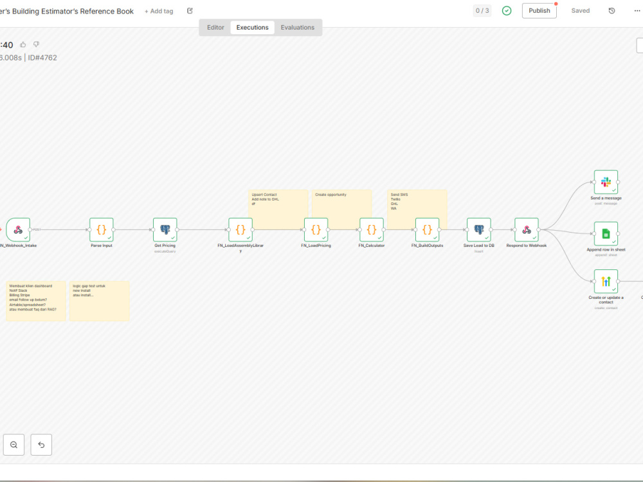This screenshot has height=482, width=643.
Task: Open the Append row in sheet node
Action: point(606,234)
